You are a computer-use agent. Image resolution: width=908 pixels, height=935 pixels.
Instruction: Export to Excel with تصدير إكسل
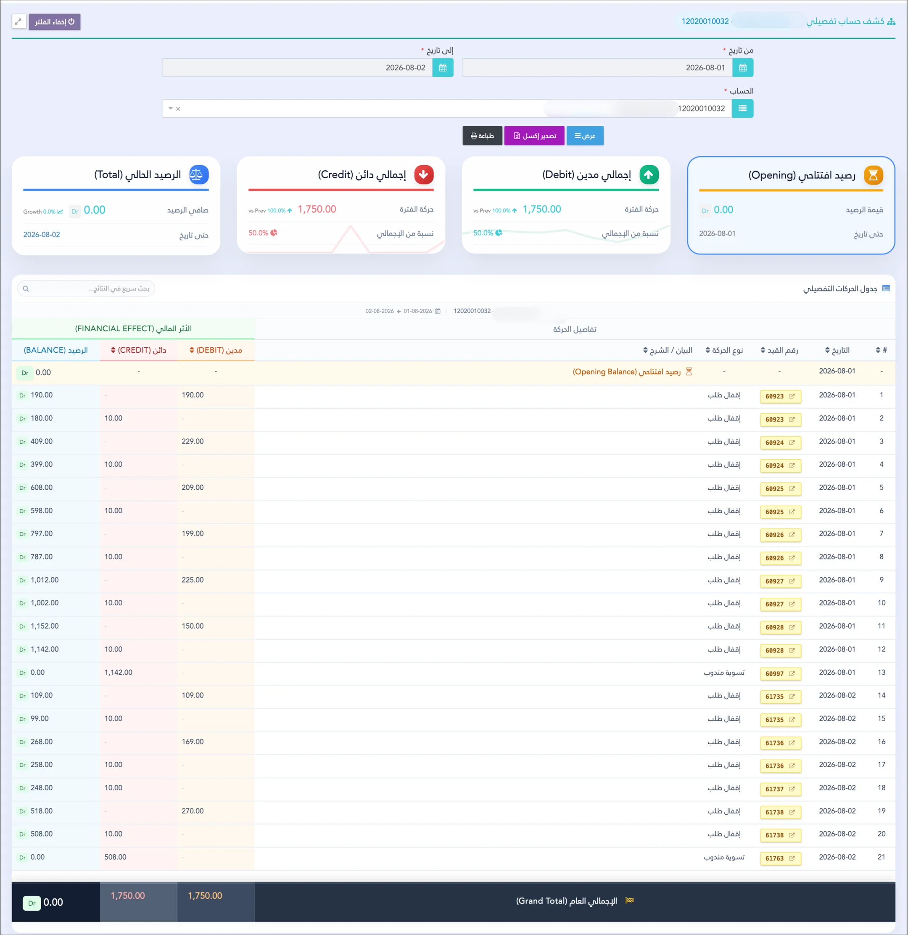coord(534,135)
